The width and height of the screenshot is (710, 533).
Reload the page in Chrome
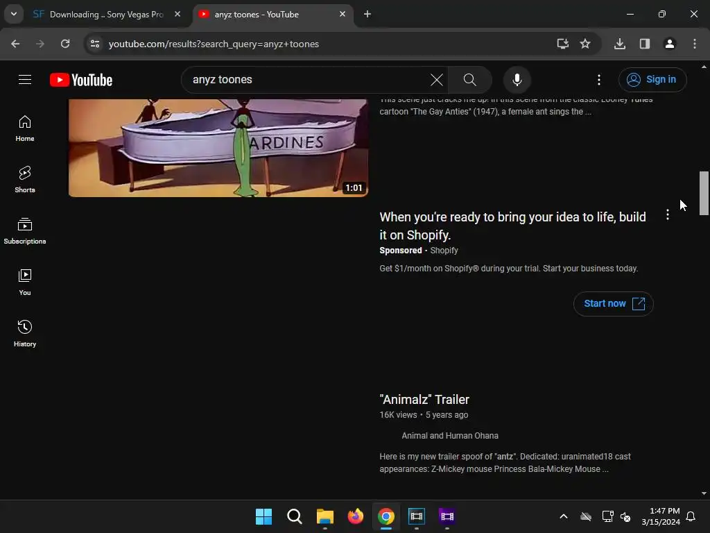[x=65, y=44]
